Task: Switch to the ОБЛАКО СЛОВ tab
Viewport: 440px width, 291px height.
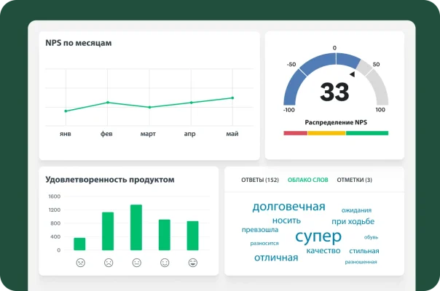Action: tap(308, 180)
